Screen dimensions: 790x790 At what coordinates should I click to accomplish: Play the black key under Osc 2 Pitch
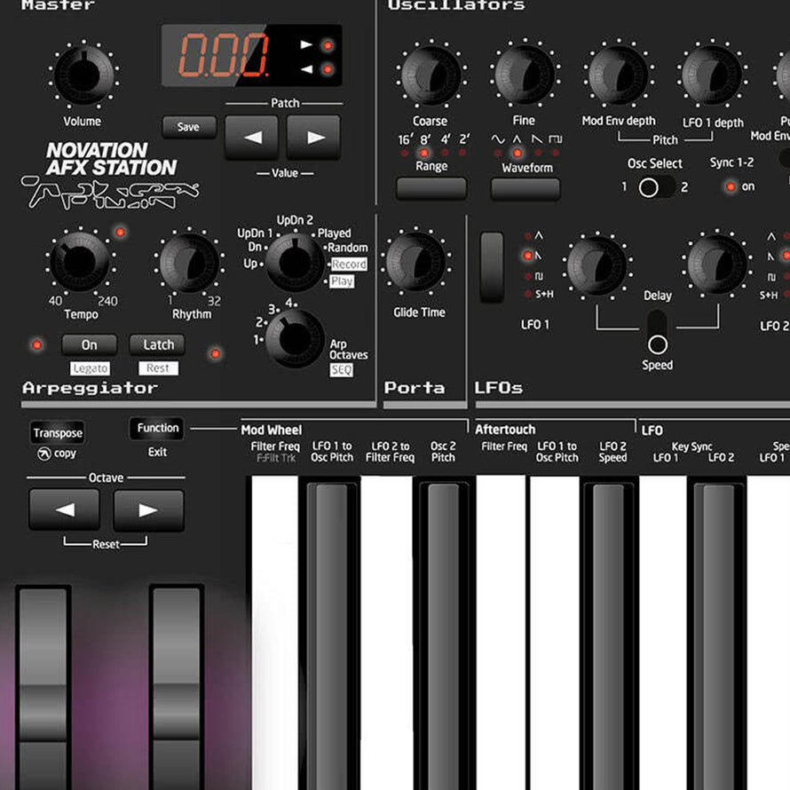[443, 635]
